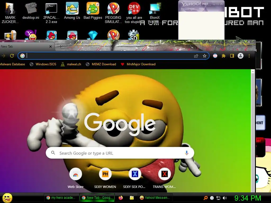Open a new tab with the plus button
The height and width of the screenshot is (203, 271).
click(x=61, y=46)
